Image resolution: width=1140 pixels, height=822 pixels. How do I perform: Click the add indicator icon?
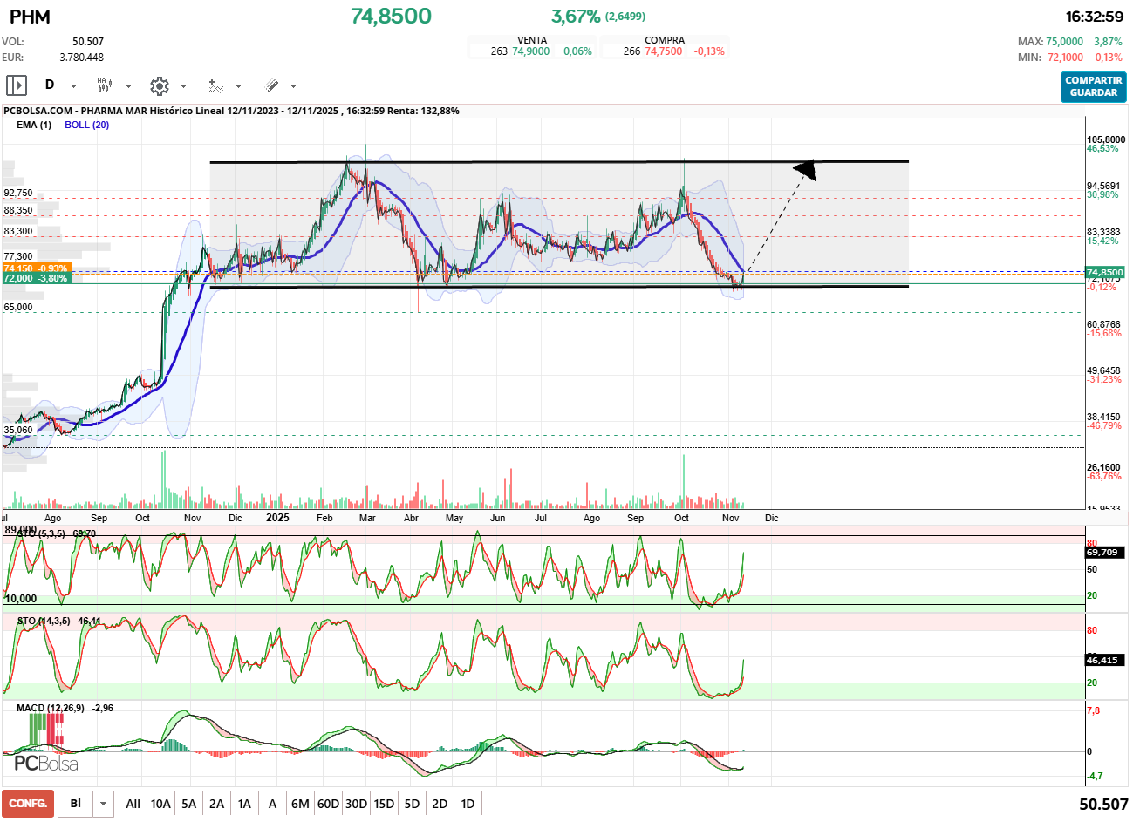click(215, 85)
